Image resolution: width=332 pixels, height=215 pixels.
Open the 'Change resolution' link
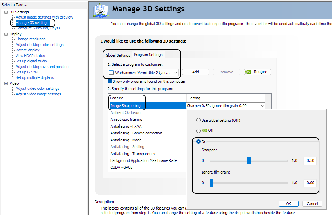[x=31, y=39]
